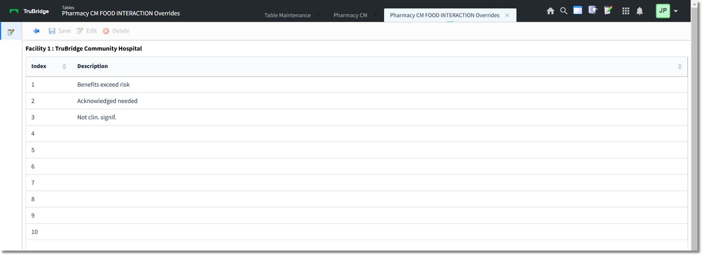Click the page title 'Pharmacy CM FOOD INTERACTION Overrides'
The height and width of the screenshot is (255, 702).
point(121,14)
